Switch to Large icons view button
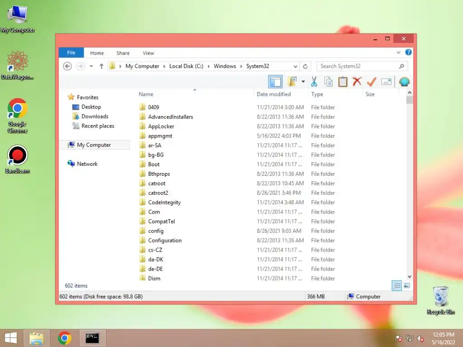Screen dimensions: 463x347 click(406, 286)
